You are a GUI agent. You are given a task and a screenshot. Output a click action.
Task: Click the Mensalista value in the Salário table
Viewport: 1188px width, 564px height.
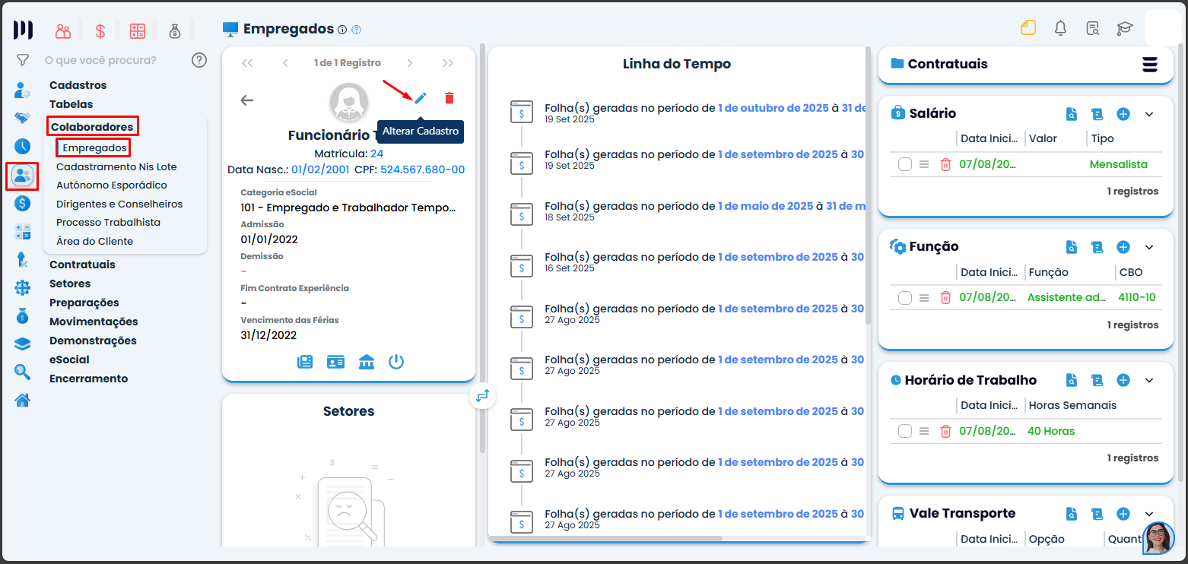(1119, 164)
